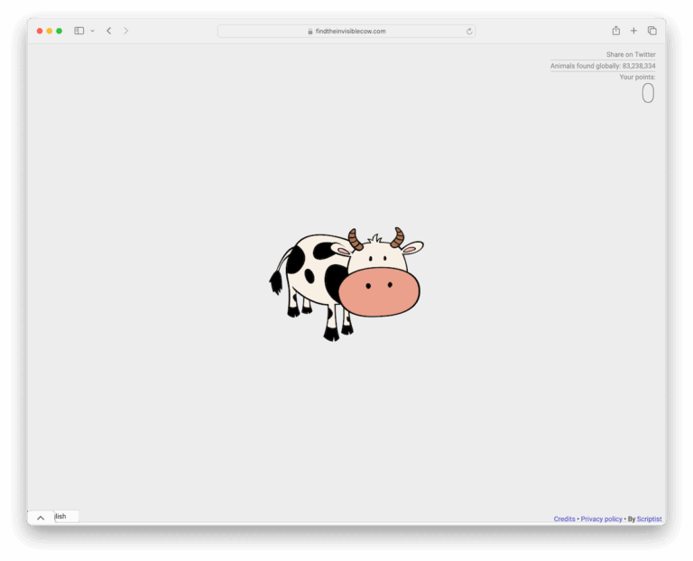
Task: Click the green fullscreen window button
Action: [x=60, y=31]
